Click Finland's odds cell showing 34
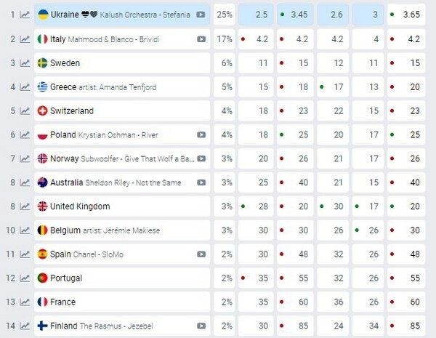Screen dimensions: 436x338 [x=367, y=326]
